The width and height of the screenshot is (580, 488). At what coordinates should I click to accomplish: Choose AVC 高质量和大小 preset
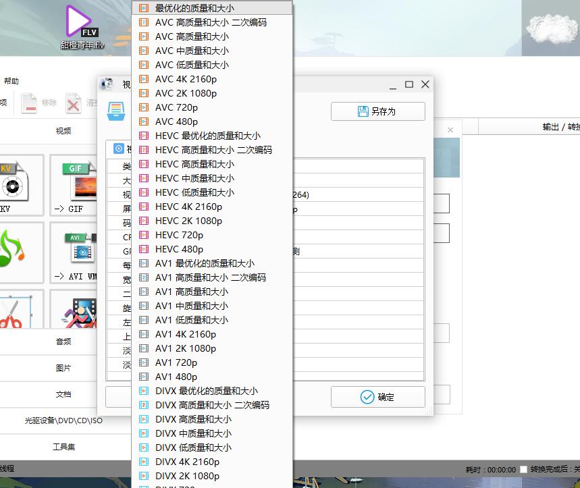(212, 36)
